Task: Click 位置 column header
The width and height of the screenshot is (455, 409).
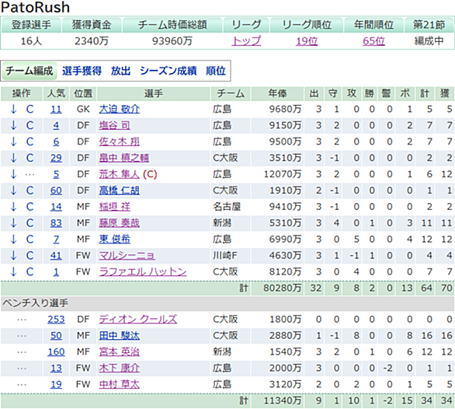Action: pos(83,93)
